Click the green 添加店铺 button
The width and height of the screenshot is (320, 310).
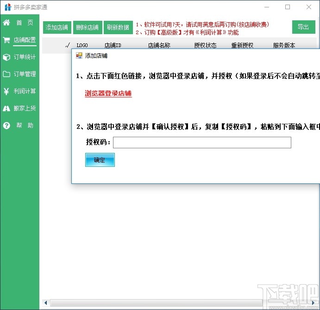57,27
